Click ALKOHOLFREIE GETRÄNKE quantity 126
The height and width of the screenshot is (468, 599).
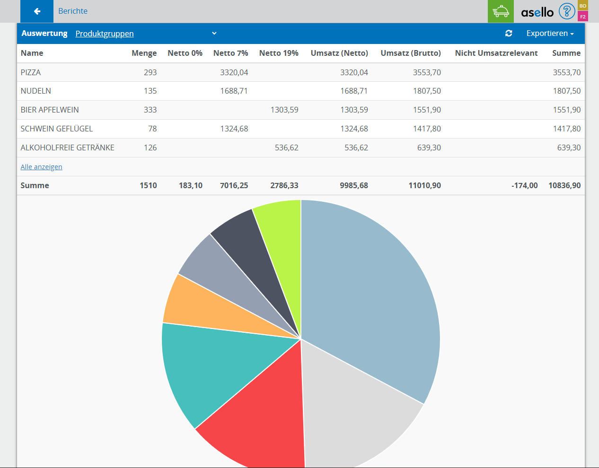[150, 147]
